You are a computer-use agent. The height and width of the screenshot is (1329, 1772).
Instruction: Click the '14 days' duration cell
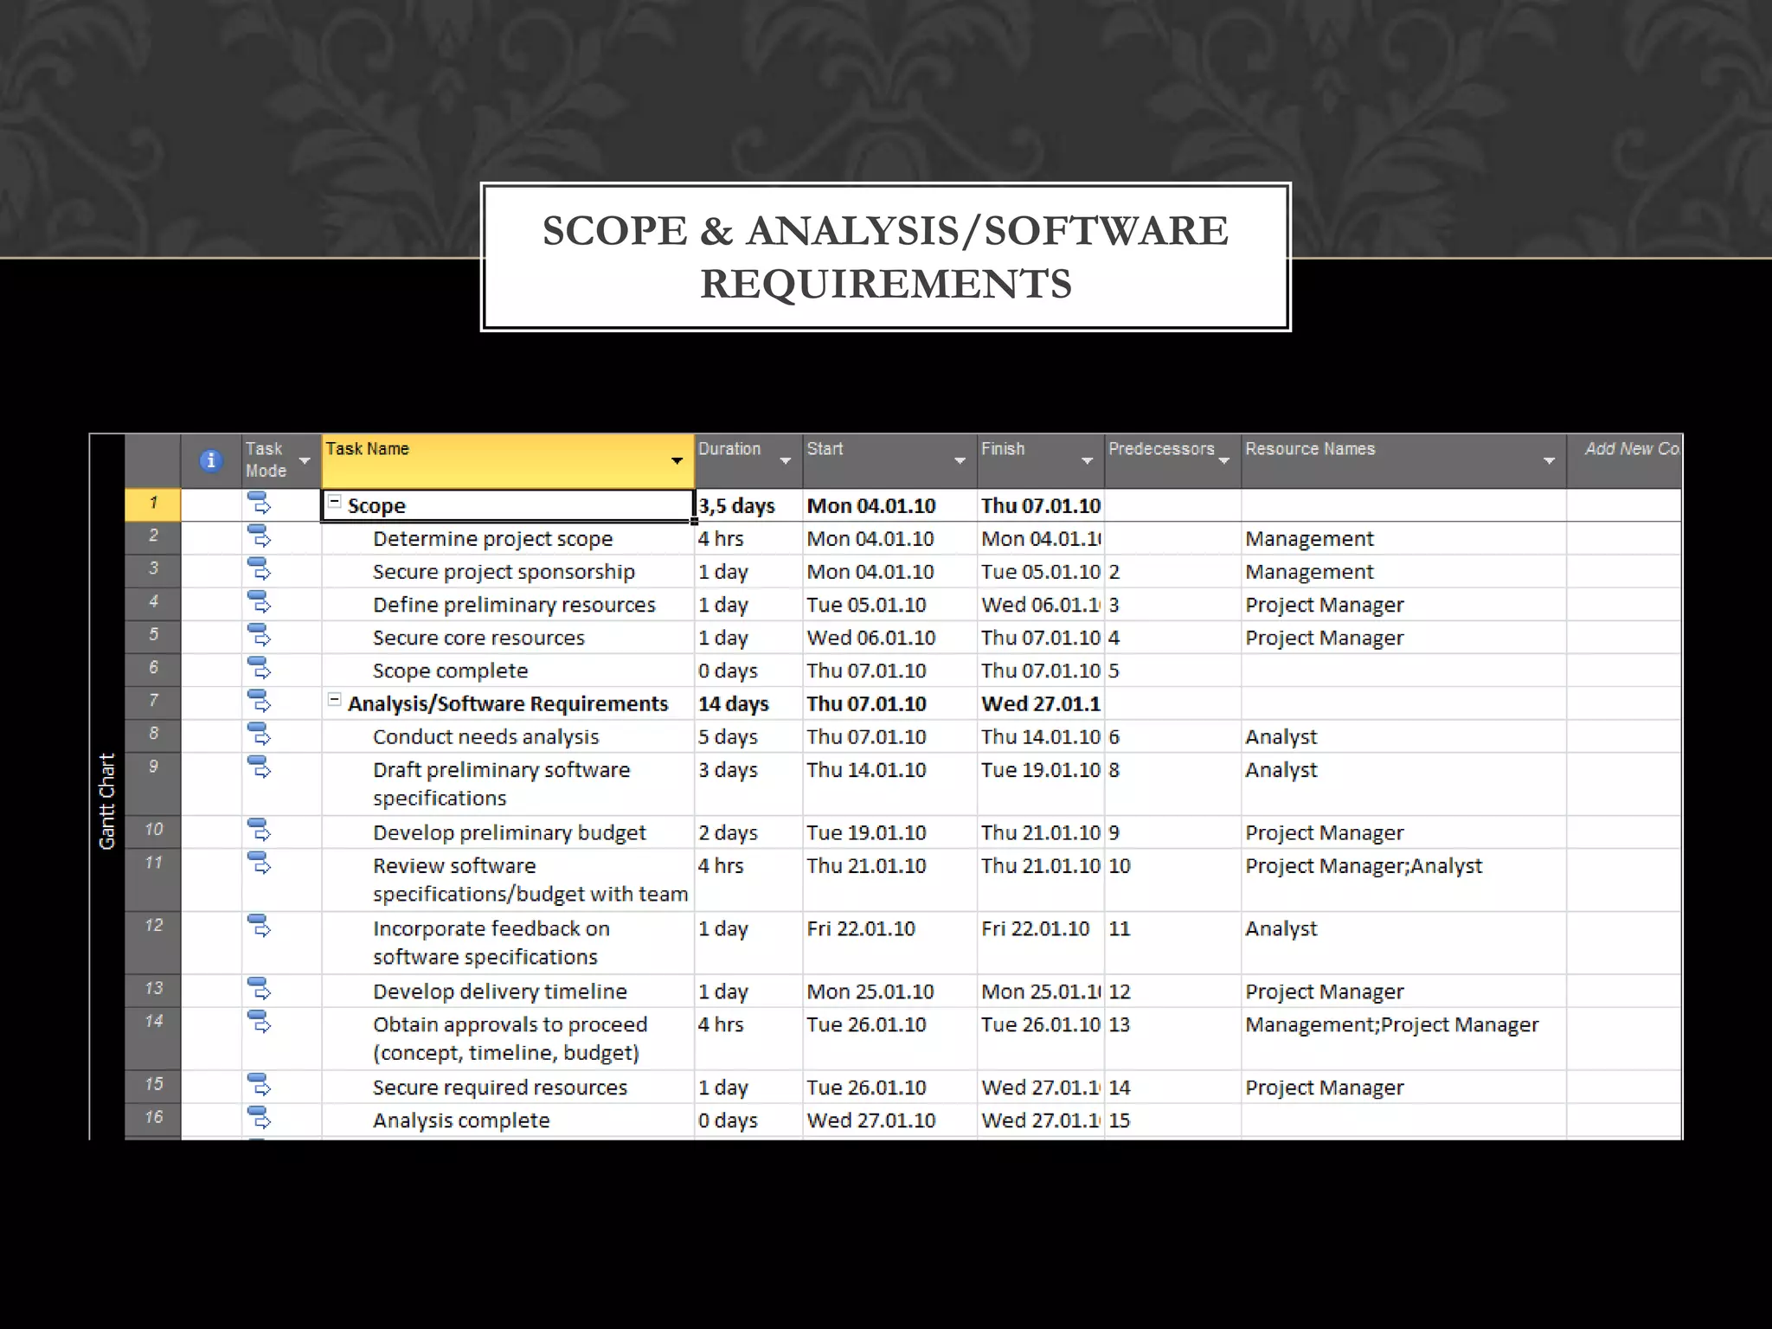[748, 703]
